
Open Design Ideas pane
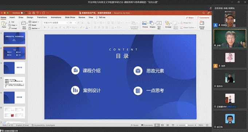pyautogui.click(x=202, y=25)
